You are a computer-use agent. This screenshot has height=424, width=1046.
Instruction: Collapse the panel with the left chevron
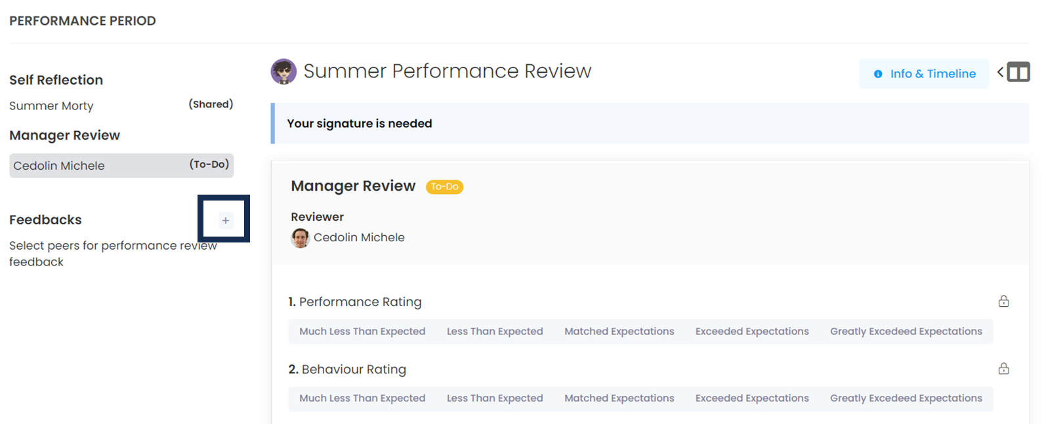click(1000, 72)
